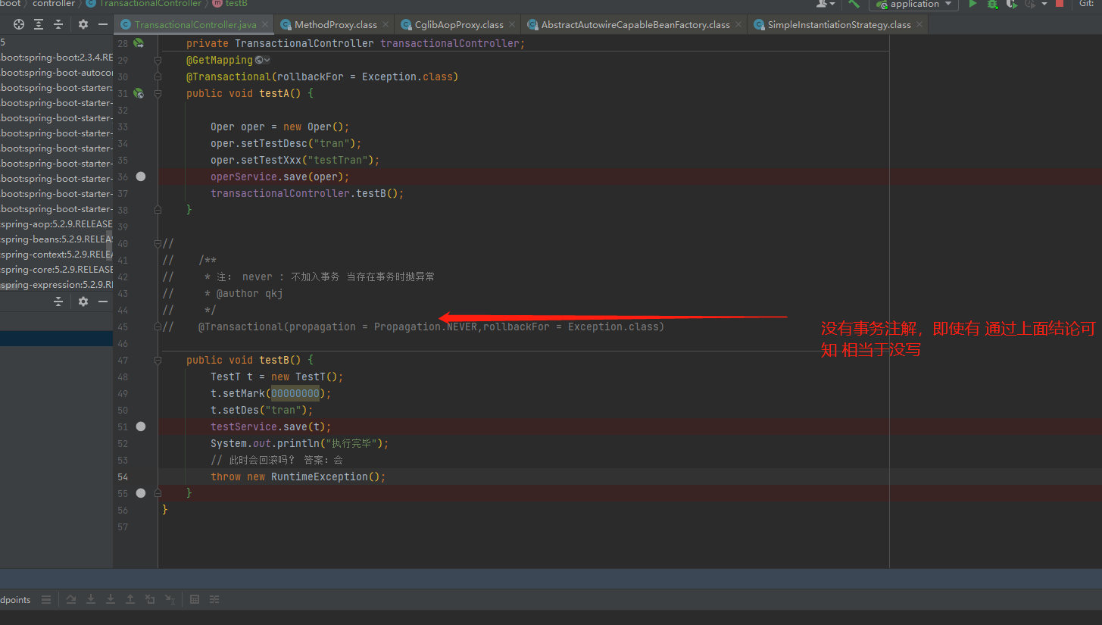Close the TransactionalController.java tab
This screenshot has width=1102, height=625.
pos(265,25)
